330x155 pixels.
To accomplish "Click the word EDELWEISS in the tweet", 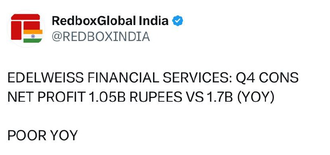I will click(x=45, y=77).
